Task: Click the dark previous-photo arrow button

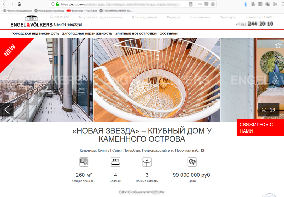Action: click(x=7, y=110)
